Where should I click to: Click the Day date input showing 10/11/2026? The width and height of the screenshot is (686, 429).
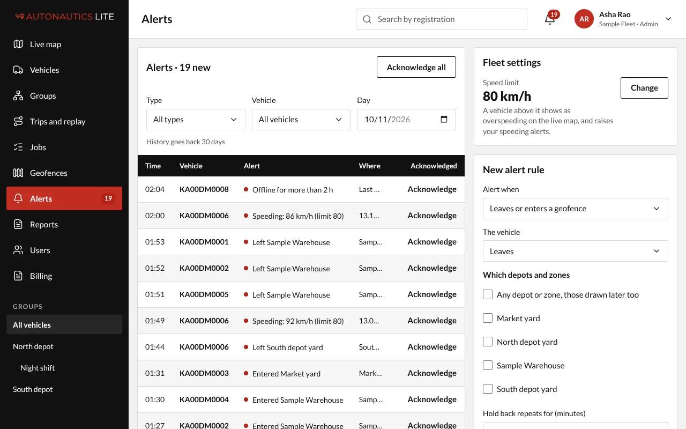coord(406,120)
